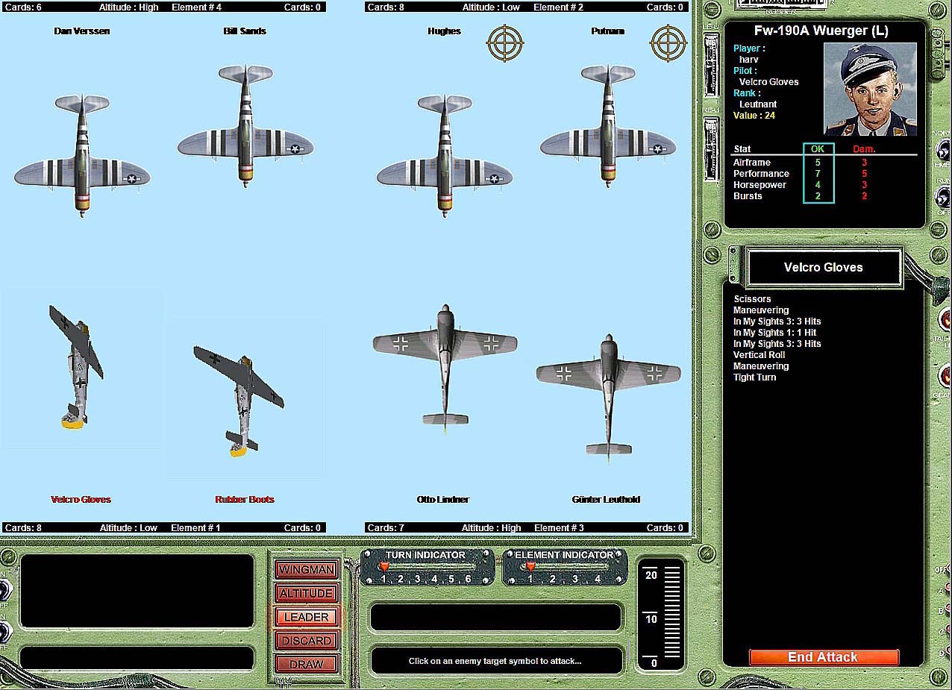Screen dimensions: 952x690
Task: Activate the LEADER button
Action: point(306,617)
